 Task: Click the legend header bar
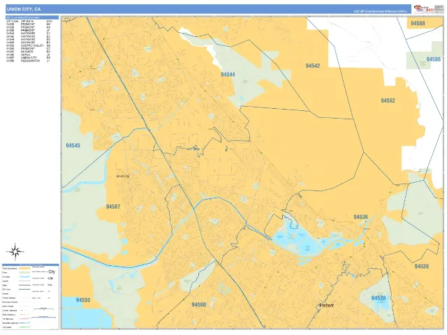click(31, 265)
